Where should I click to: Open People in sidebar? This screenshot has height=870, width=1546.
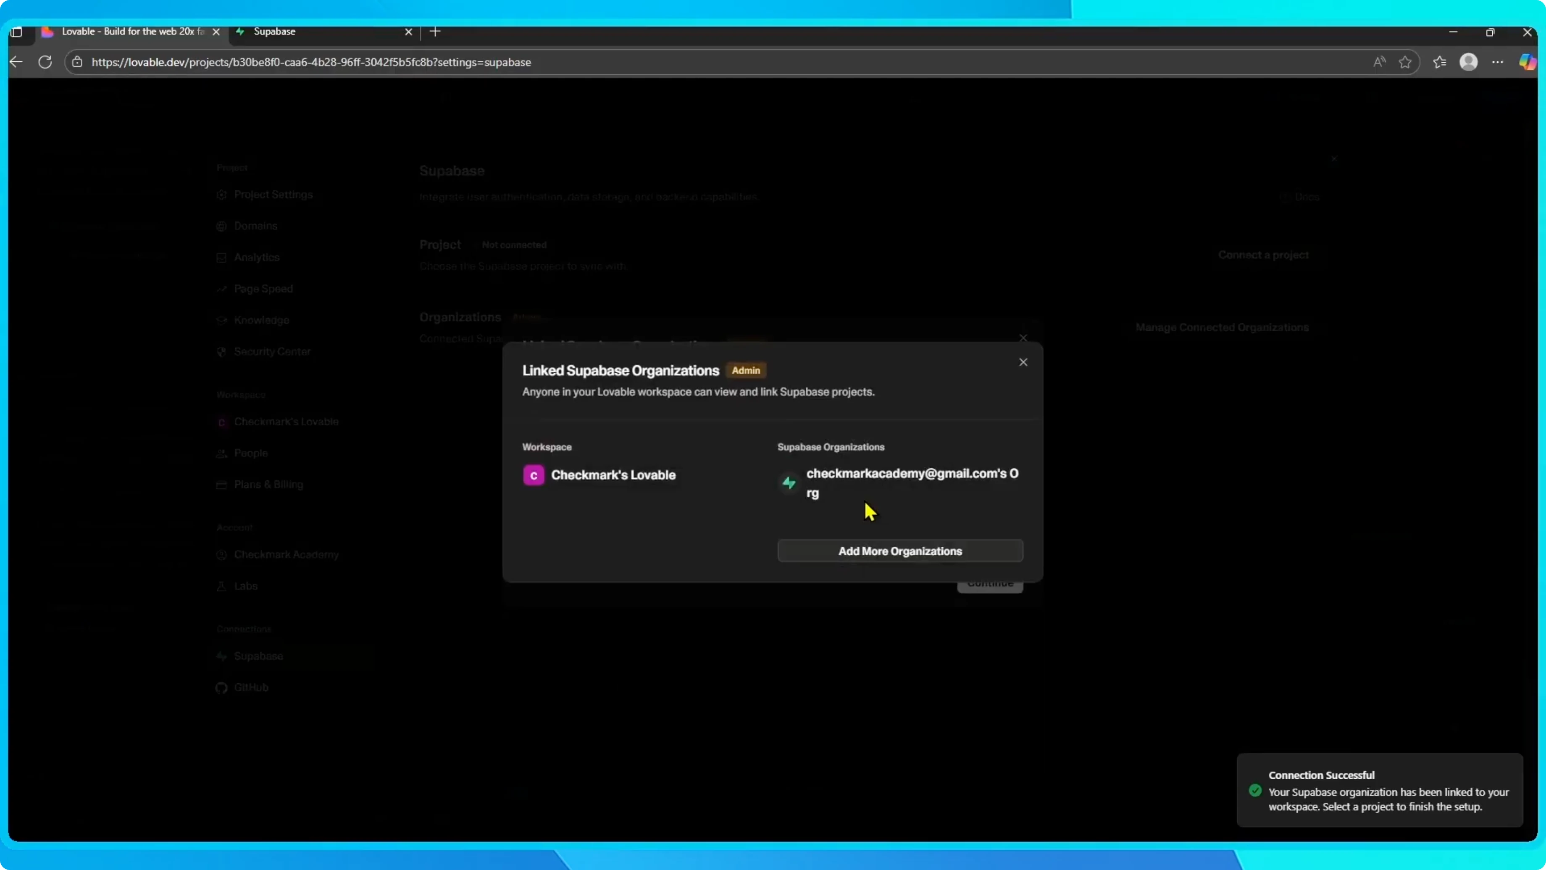pos(242,453)
